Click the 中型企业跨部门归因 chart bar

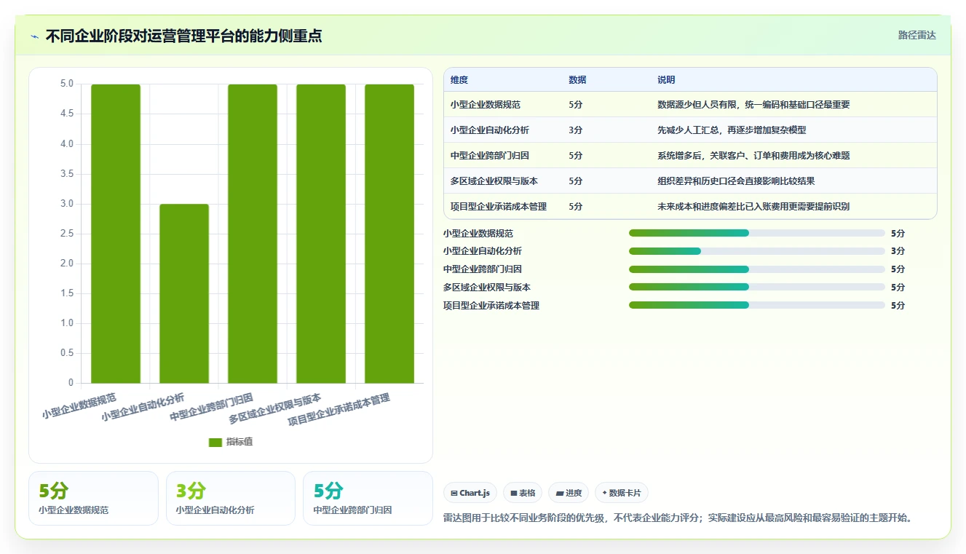(x=253, y=234)
